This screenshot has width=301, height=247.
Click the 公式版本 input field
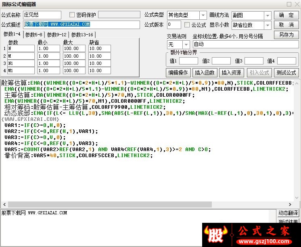[174, 25]
